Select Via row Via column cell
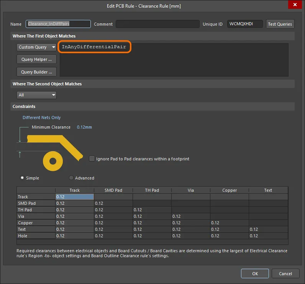This screenshot has width=305, height=284. (x=191, y=216)
